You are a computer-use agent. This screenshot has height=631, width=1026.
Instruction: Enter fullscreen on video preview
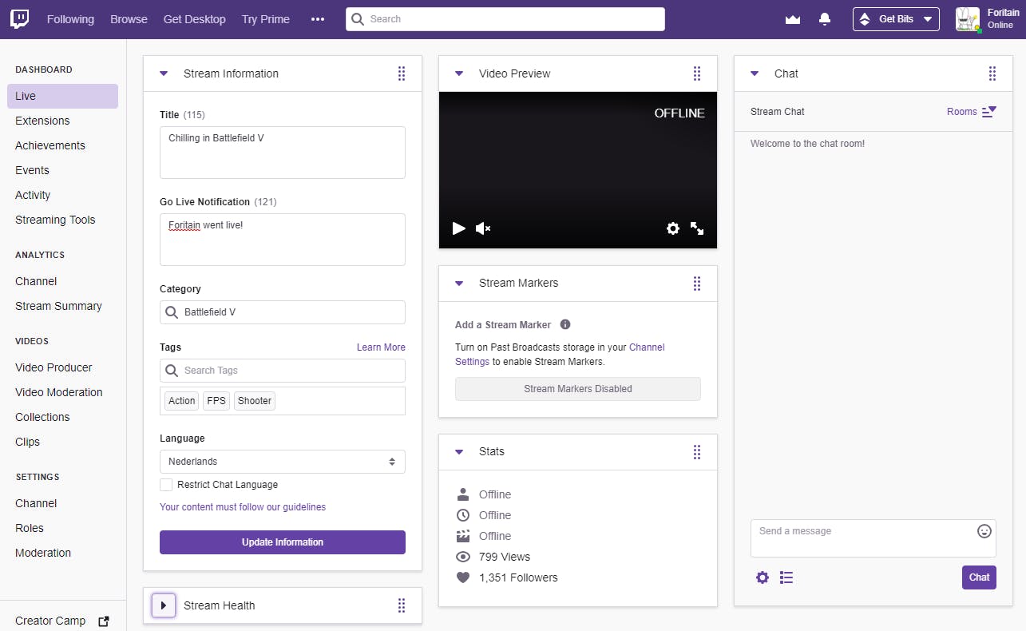(697, 228)
